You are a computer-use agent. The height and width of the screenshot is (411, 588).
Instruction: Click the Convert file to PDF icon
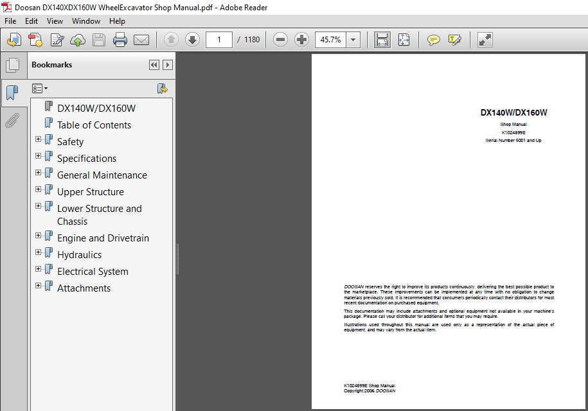click(x=35, y=40)
